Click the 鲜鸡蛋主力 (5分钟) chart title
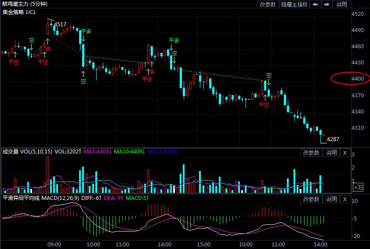Screen dimensions: 370x249 [x=25, y=4]
